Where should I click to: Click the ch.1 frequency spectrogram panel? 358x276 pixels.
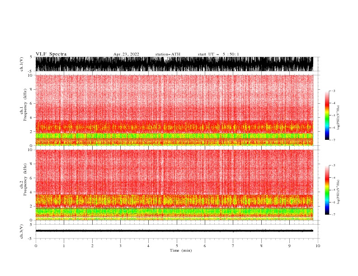174,110
